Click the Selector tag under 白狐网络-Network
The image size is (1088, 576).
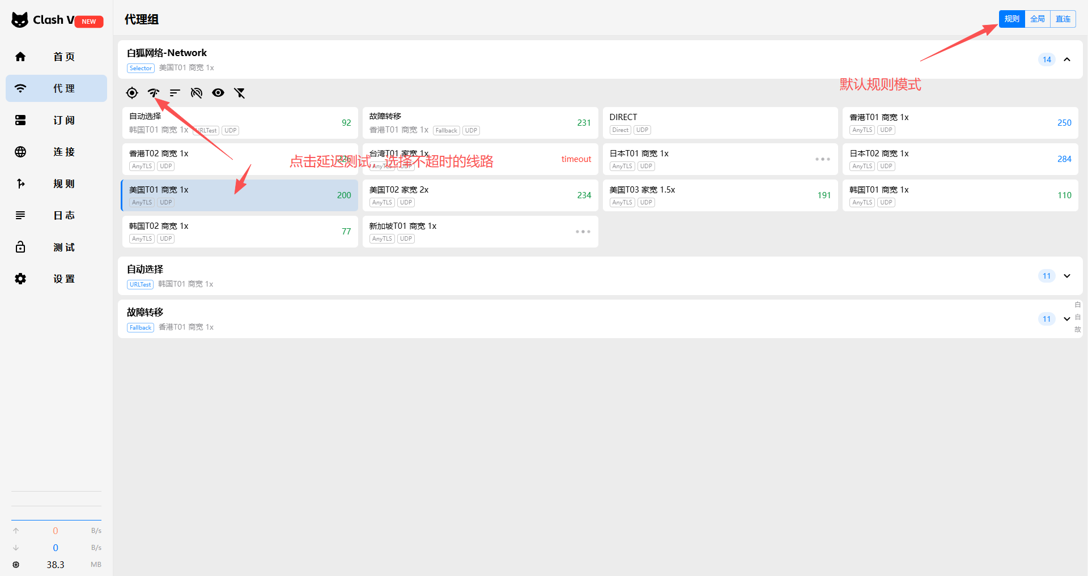coord(141,69)
